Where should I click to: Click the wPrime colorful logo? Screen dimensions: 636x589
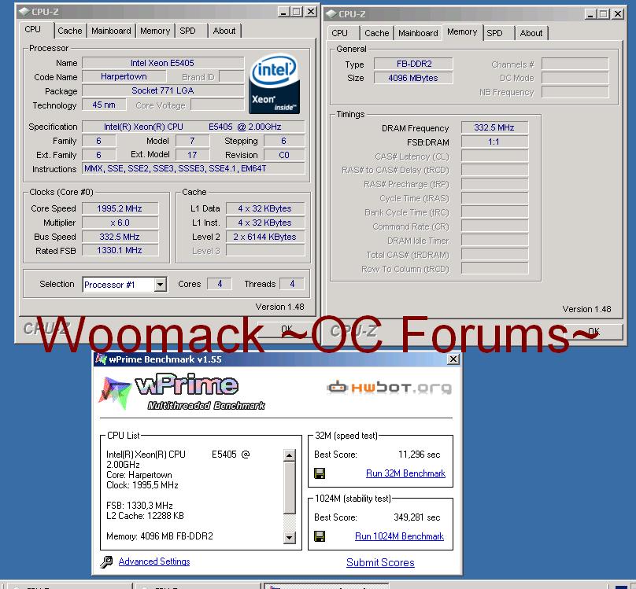click(115, 393)
